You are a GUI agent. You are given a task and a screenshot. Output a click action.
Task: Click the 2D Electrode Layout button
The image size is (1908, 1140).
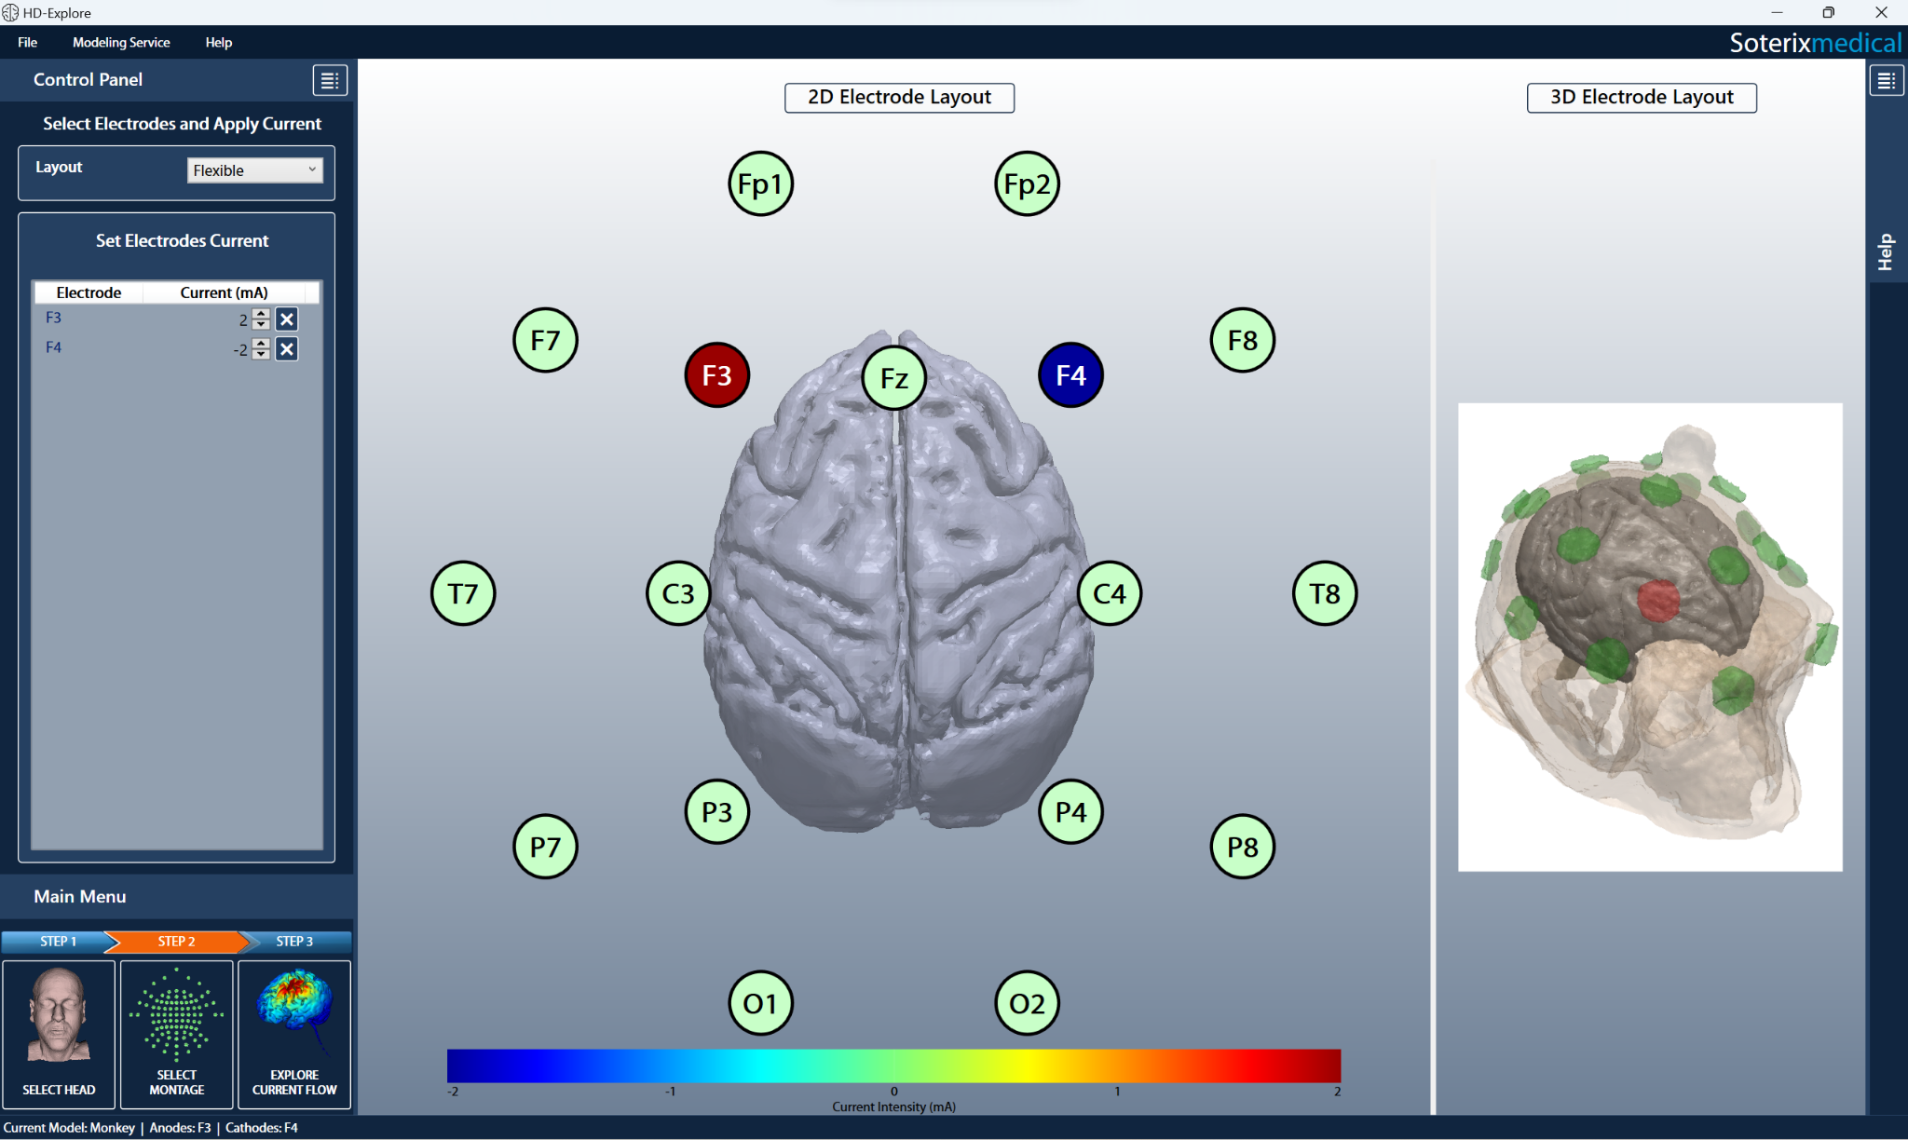click(899, 98)
